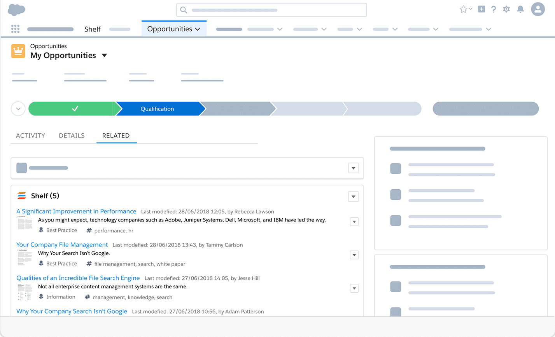Open the Shelf navigation tab
Viewport: 555px width, 337px height.
tap(93, 29)
